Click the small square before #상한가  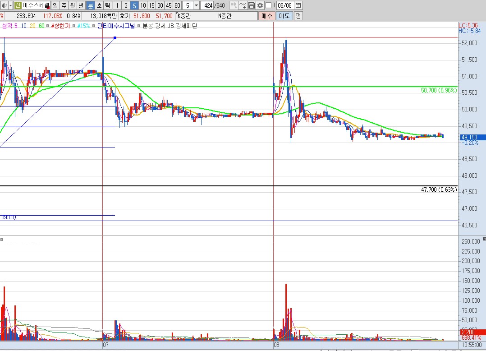pyautogui.click(x=47, y=26)
